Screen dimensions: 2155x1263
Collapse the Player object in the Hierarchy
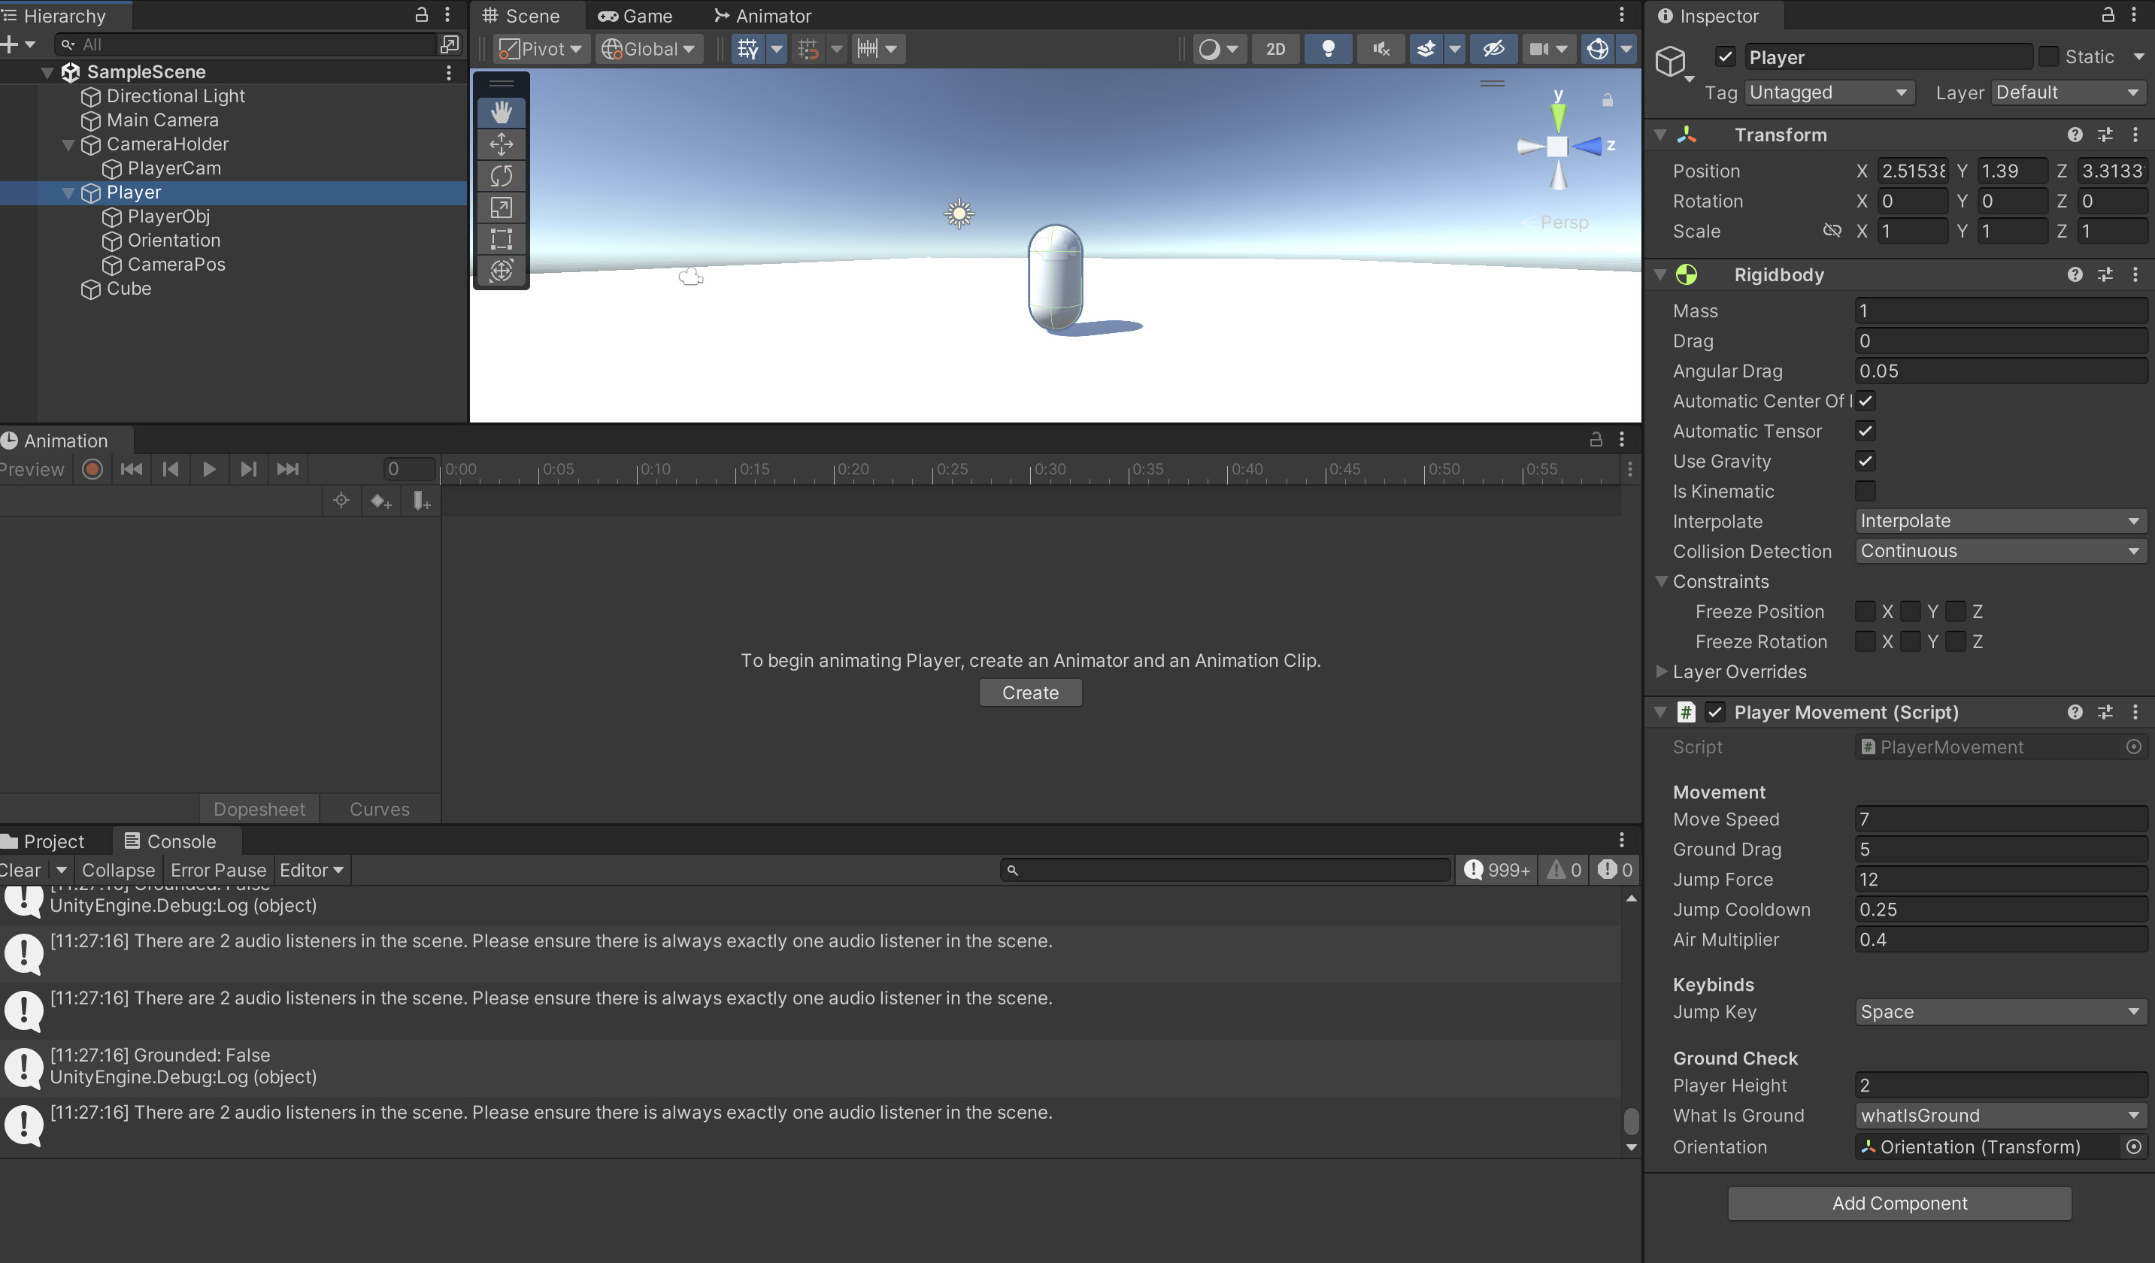pos(68,192)
